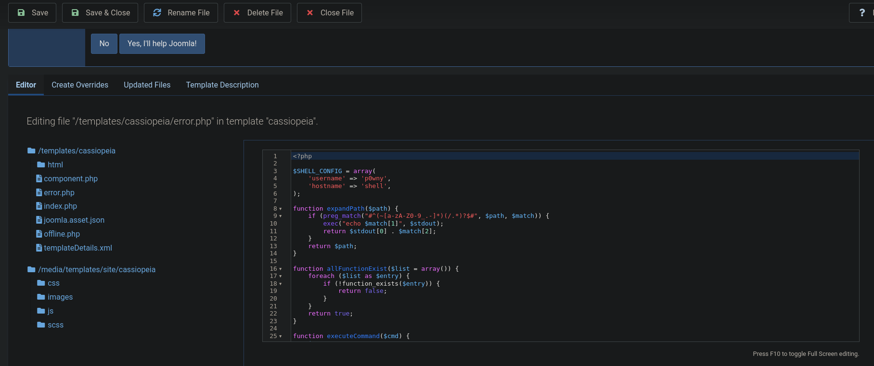Collapse the /media/templates/site/cassiopeia folder label
The image size is (874, 366).
point(97,269)
